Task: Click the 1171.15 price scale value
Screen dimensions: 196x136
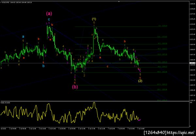Action: click(x=193, y=39)
